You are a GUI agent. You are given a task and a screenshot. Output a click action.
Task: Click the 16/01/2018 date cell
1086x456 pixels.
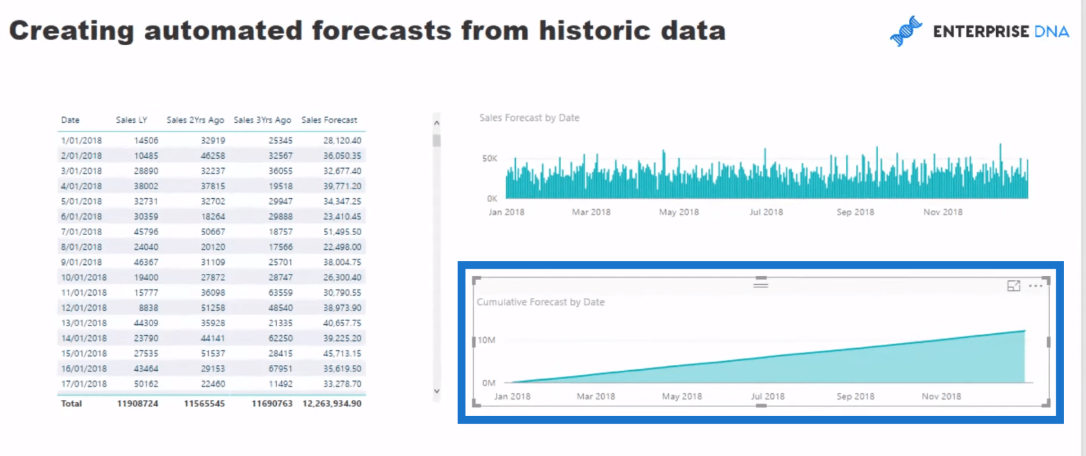pyautogui.click(x=84, y=368)
